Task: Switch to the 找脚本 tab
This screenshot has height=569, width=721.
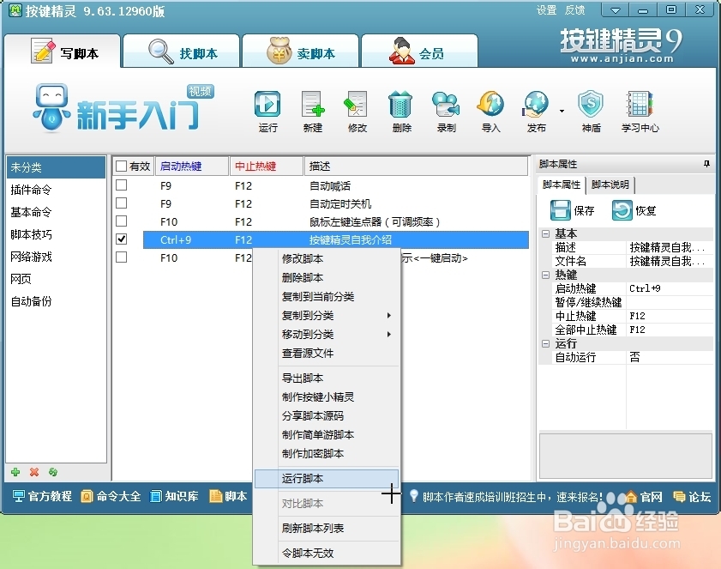Action: [182, 51]
